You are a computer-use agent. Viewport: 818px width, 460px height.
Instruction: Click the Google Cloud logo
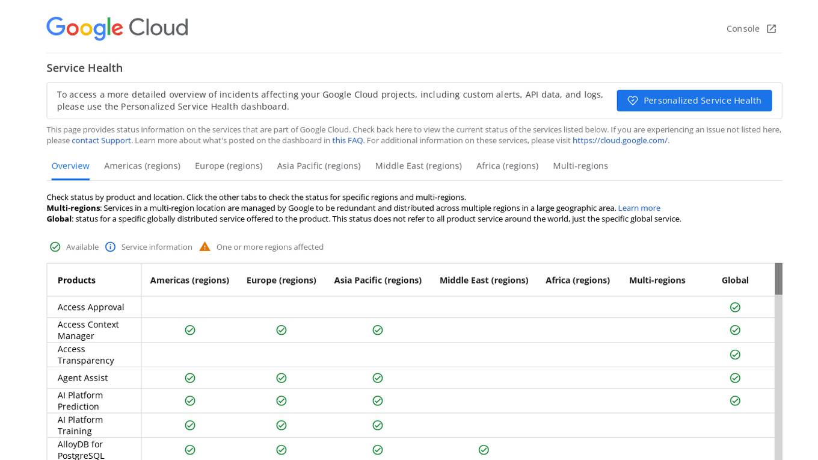coord(117,28)
